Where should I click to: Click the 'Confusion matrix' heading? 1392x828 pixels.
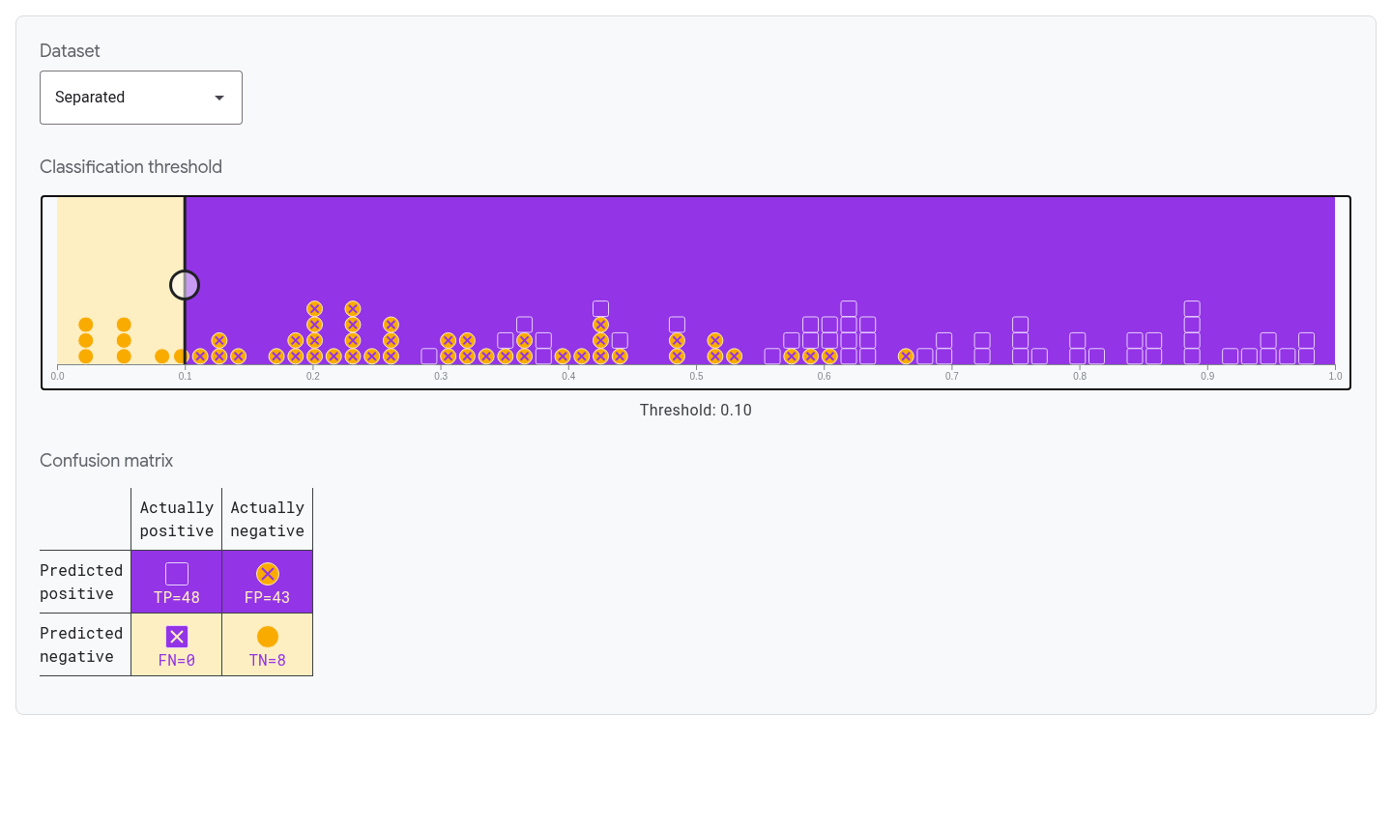pos(106,461)
